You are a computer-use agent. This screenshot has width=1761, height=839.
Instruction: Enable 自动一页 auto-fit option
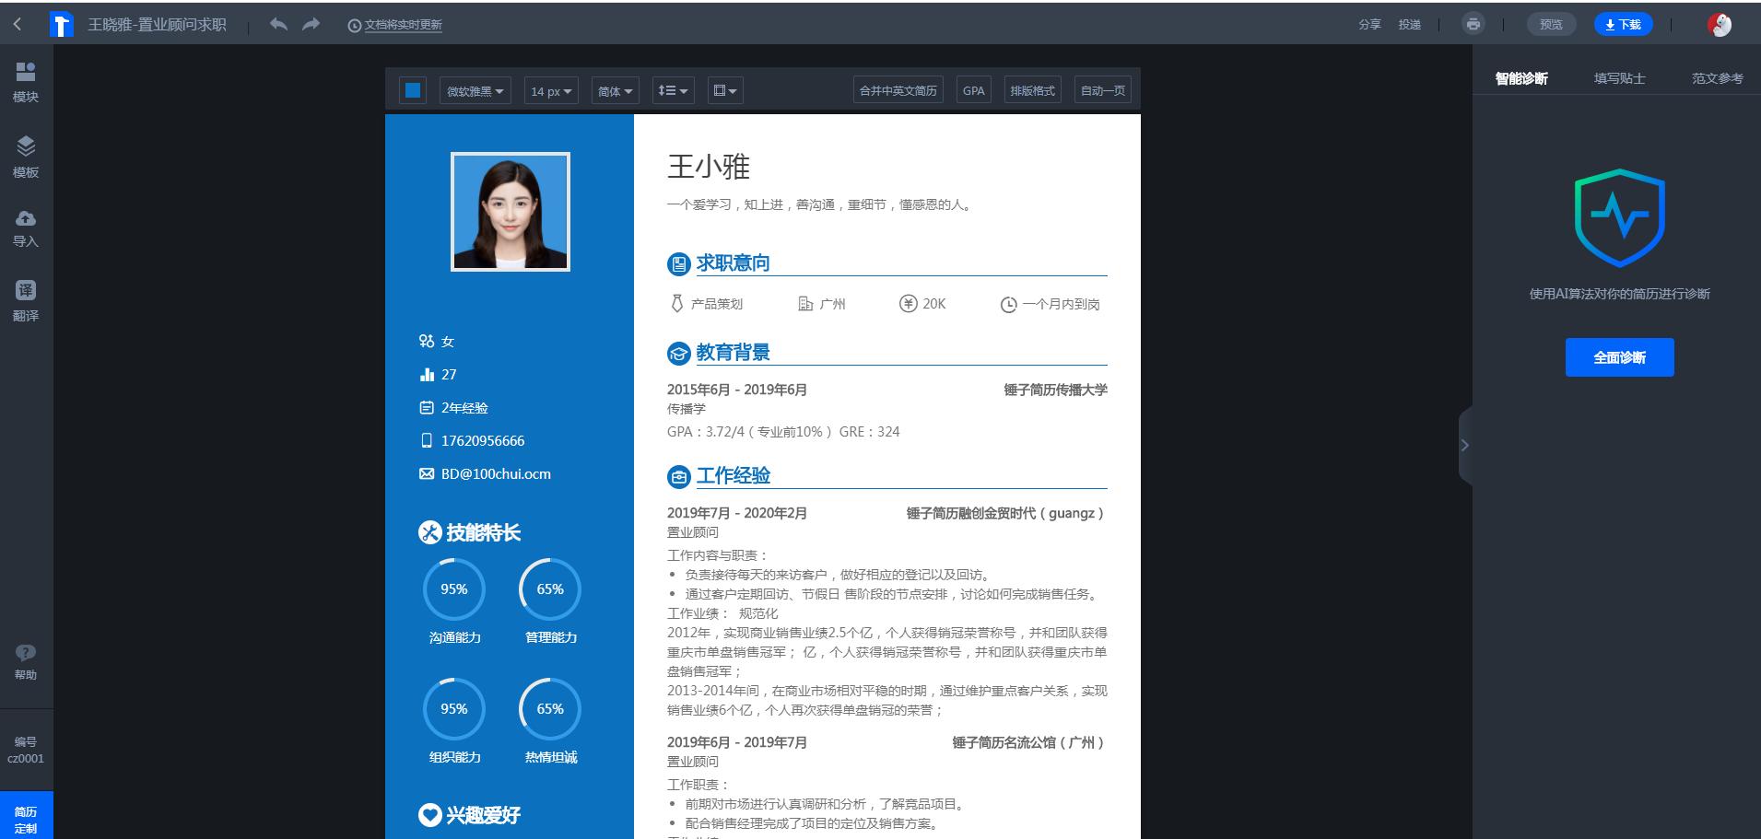point(1102,89)
